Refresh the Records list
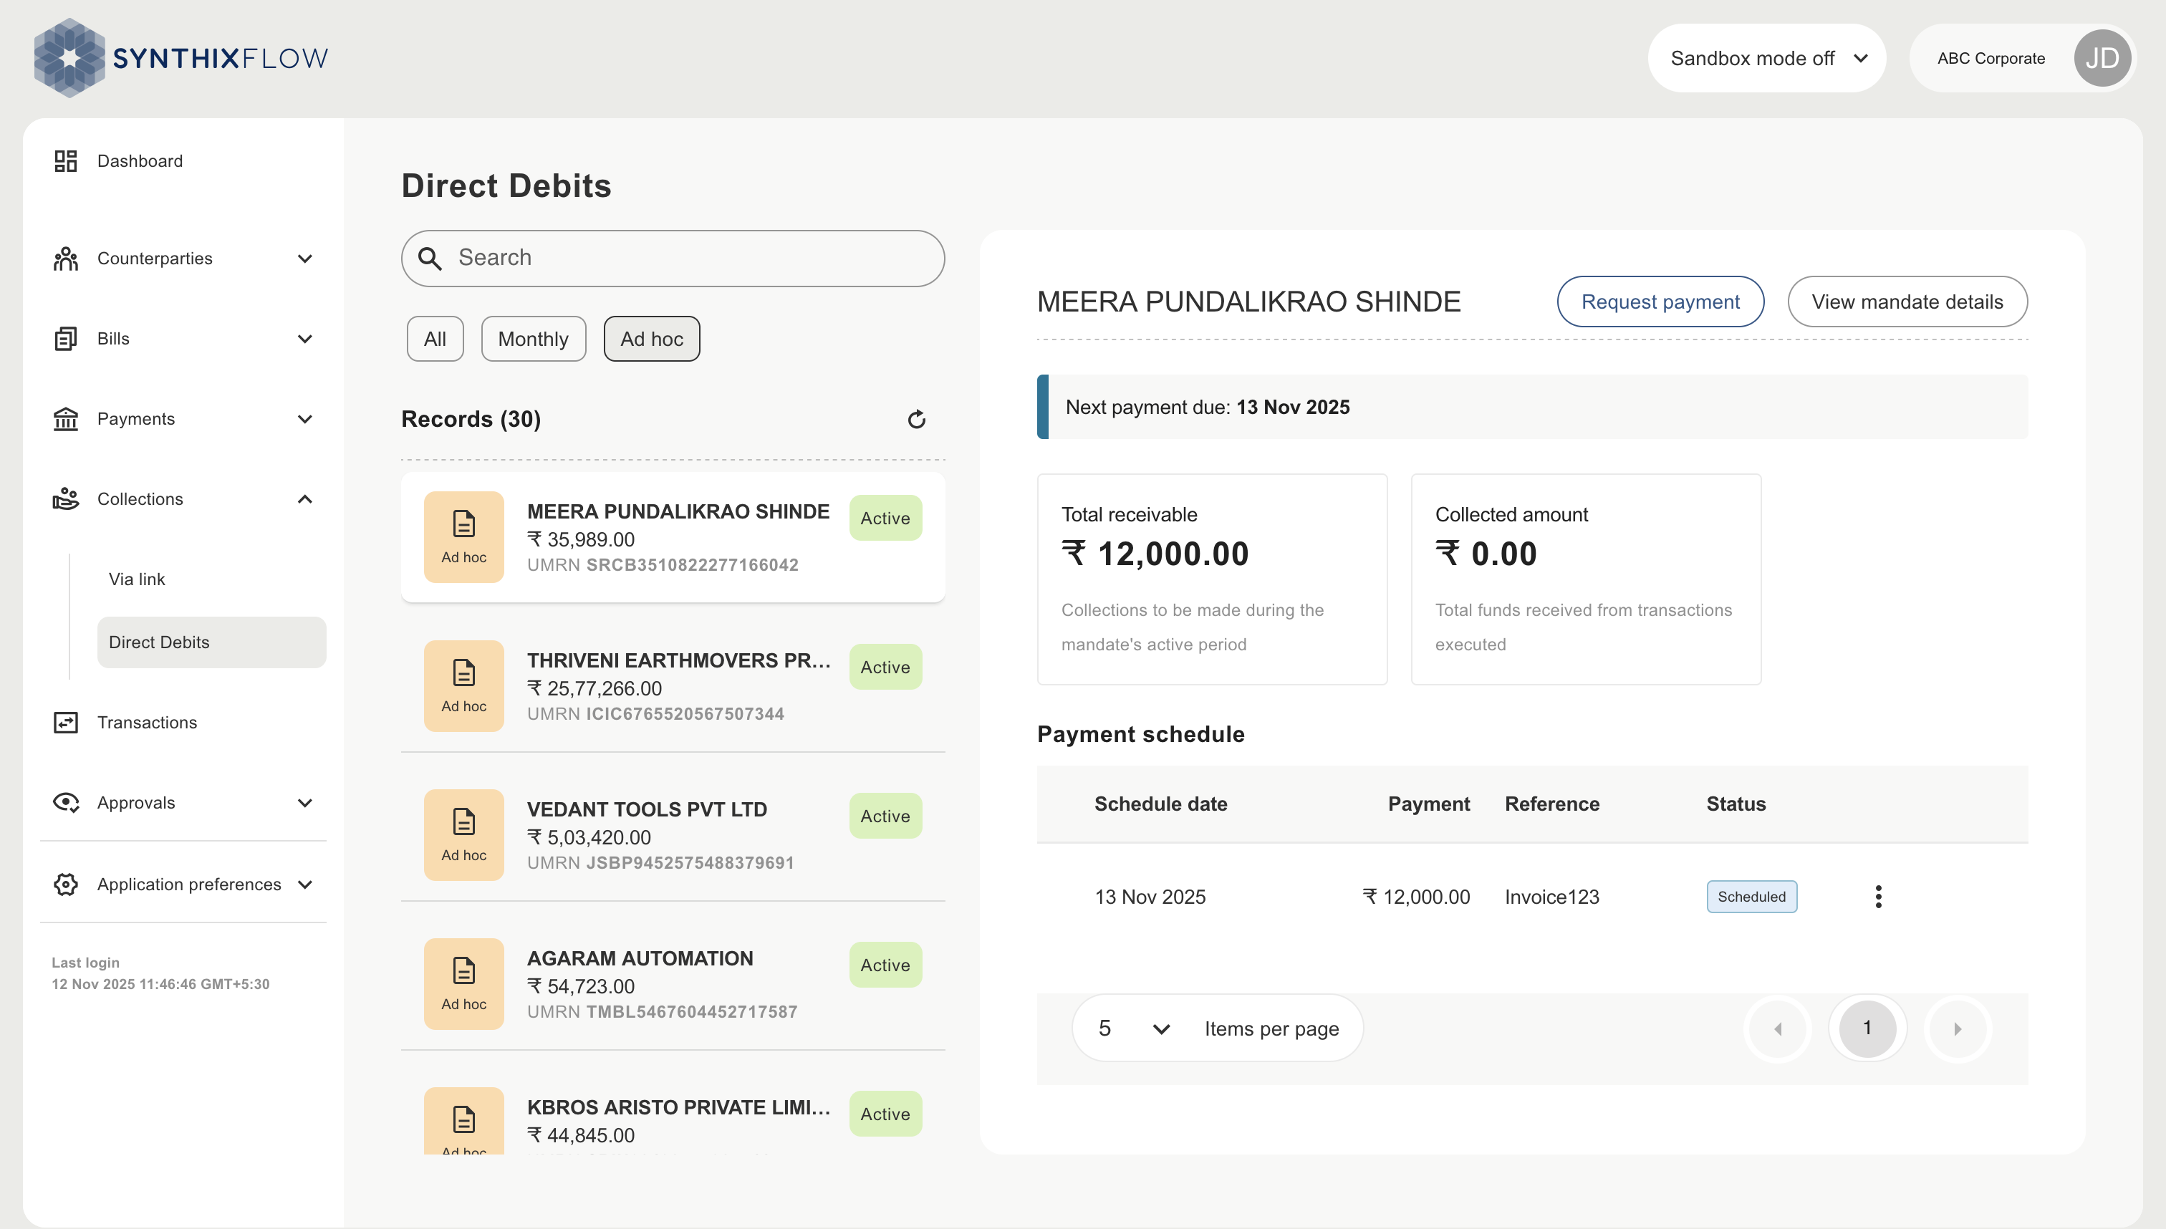The height and width of the screenshot is (1229, 2166). click(x=917, y=420)
